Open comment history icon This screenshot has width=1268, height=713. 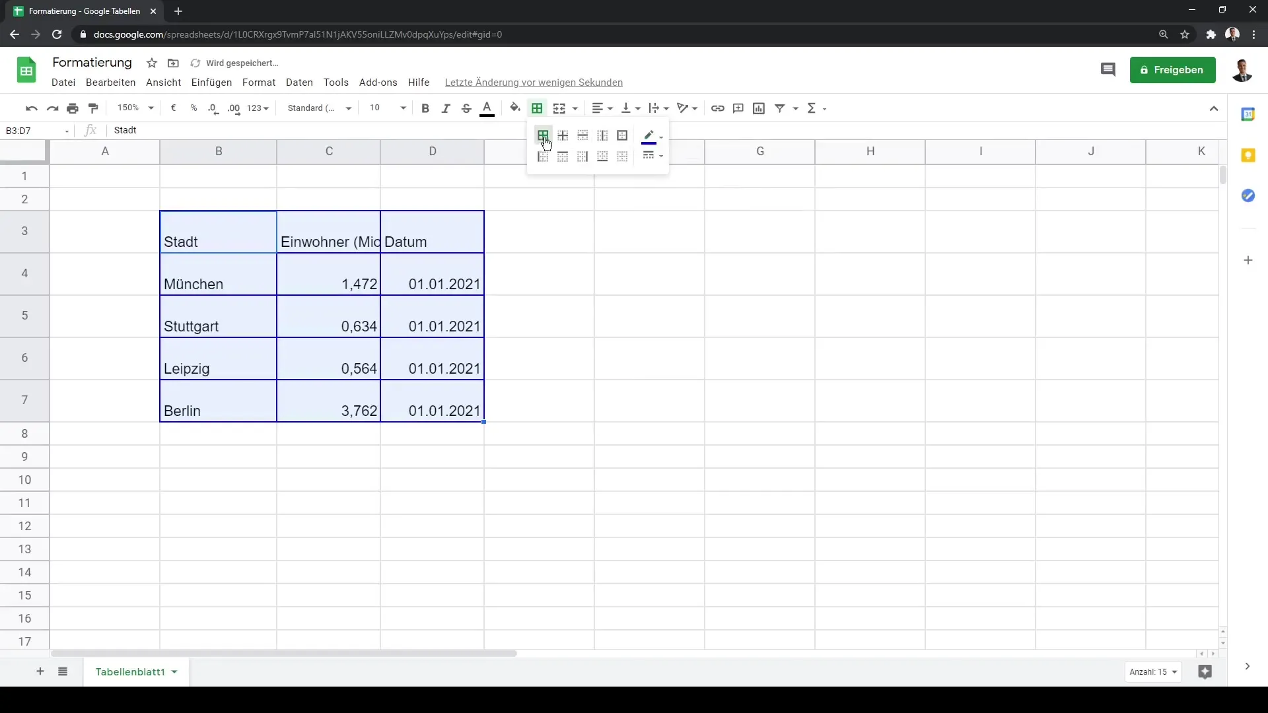(x=1108, y=70)
